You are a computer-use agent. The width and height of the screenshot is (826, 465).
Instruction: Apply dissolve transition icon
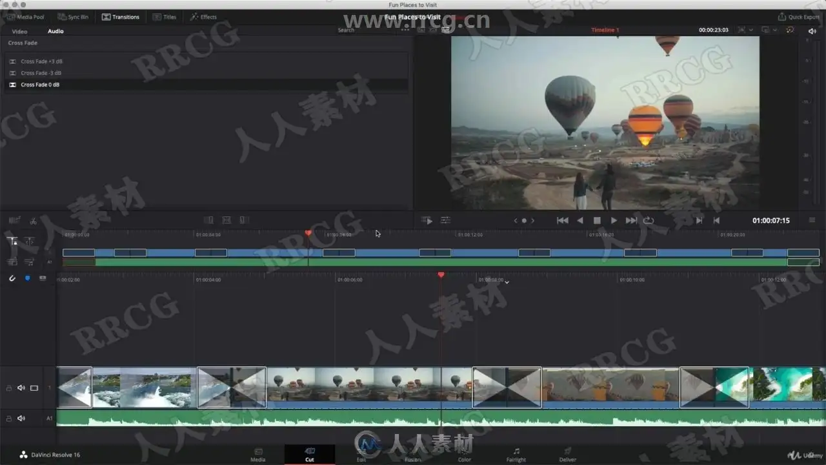coord(227,220)
